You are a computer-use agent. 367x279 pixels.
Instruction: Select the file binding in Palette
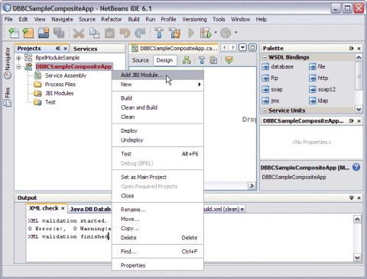point(317,67)
